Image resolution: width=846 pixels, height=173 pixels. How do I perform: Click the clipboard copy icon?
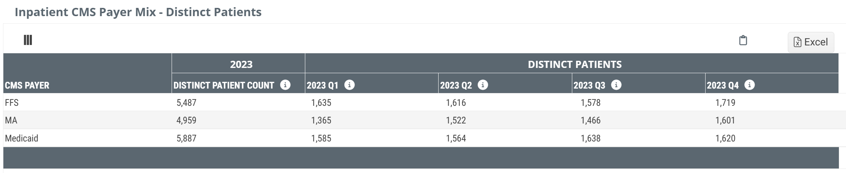(743, 41)
